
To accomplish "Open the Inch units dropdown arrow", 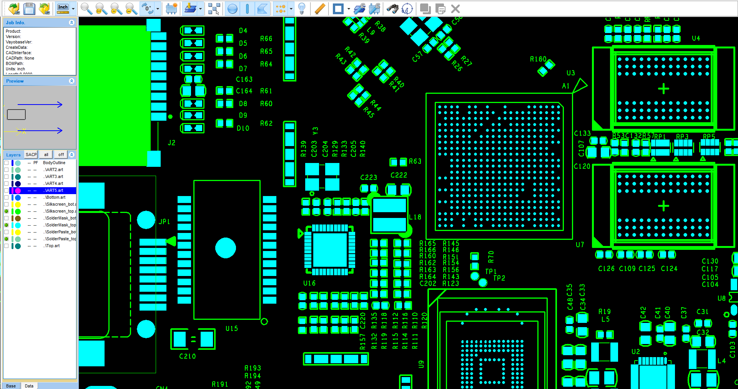I will 73,8.
